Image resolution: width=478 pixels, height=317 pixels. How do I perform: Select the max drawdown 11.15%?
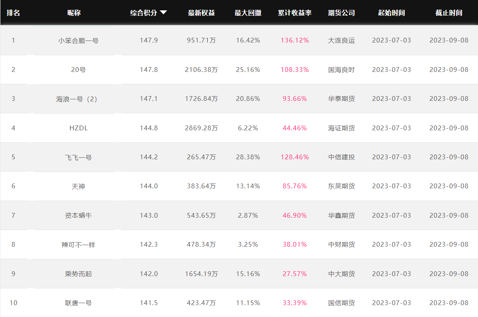(248, 303)
